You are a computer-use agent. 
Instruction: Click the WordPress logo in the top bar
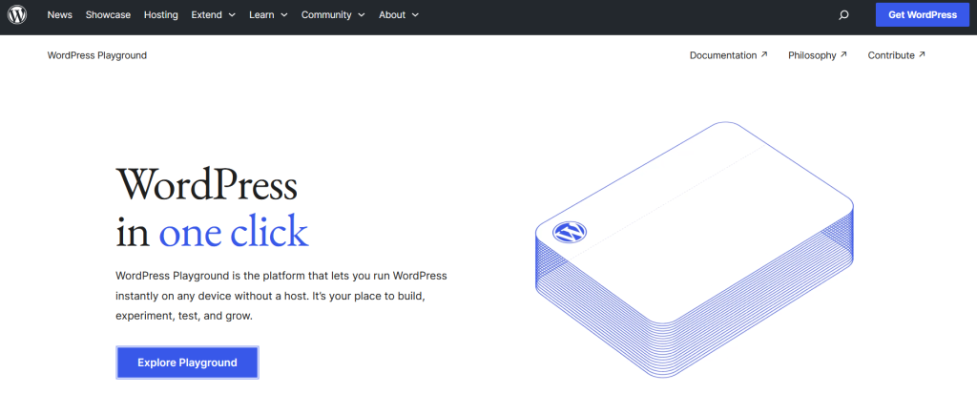17,14
